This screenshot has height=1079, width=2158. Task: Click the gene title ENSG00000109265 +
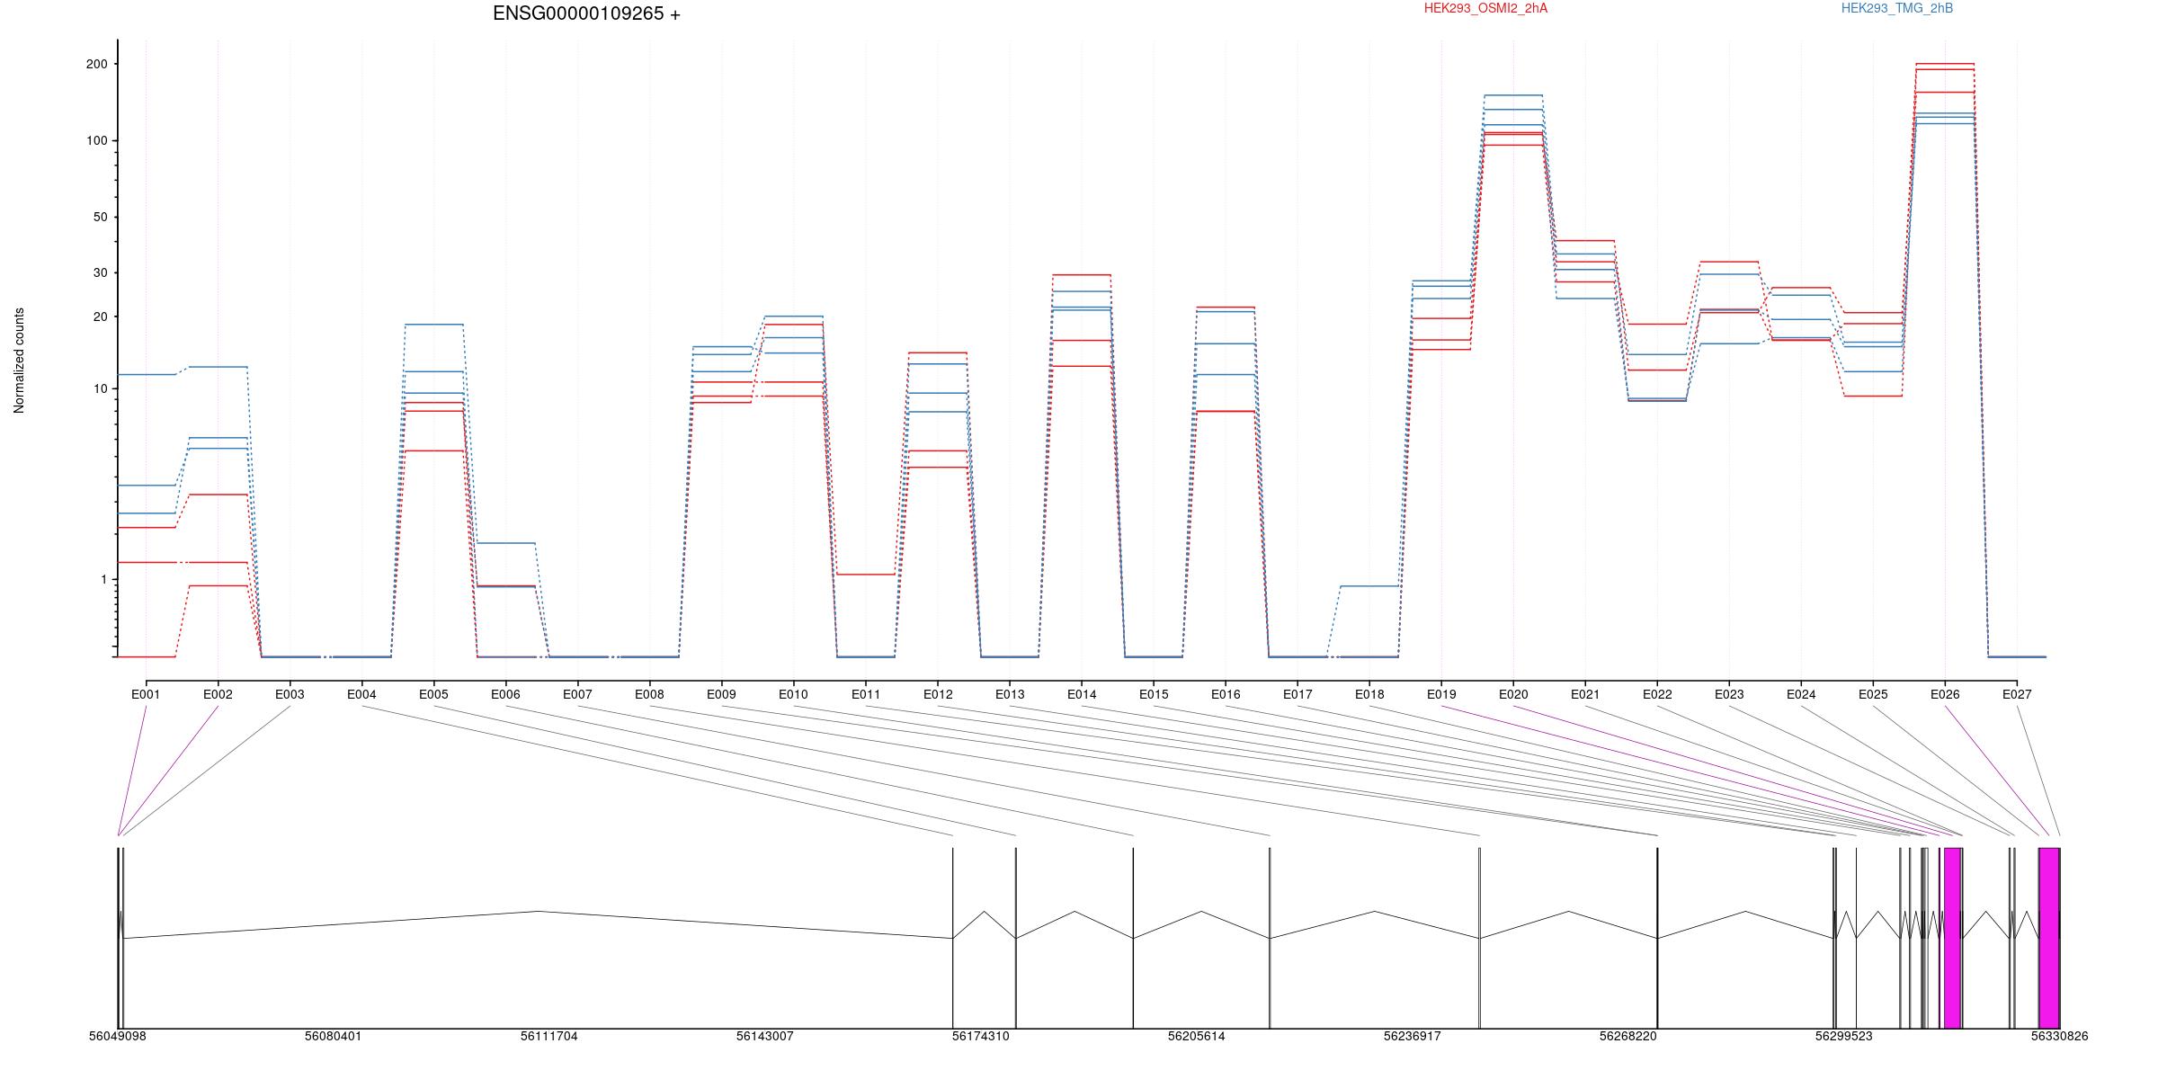pos(586,13)
